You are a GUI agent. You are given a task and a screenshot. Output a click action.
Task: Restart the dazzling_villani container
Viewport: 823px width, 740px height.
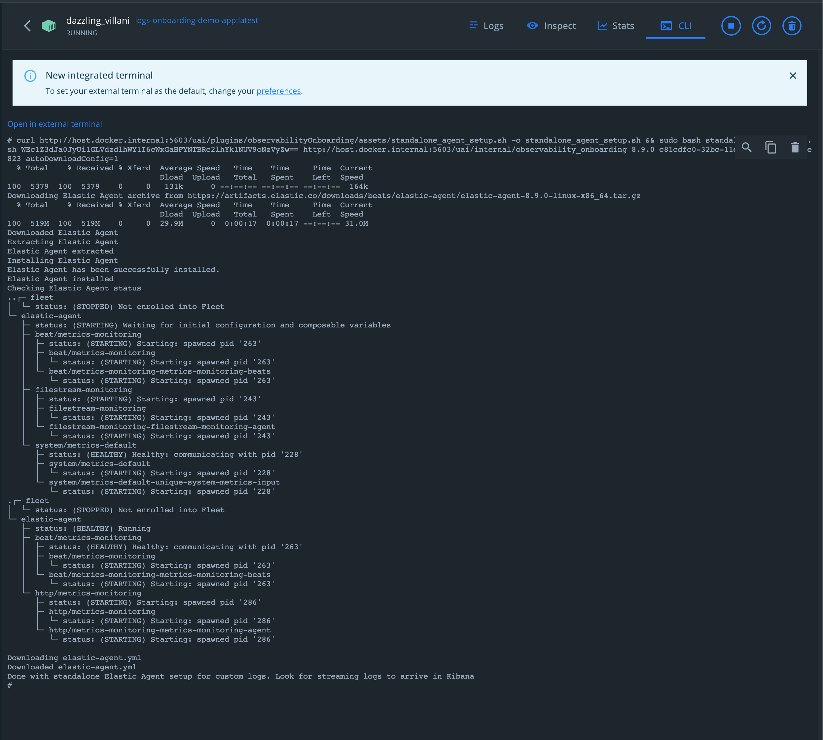point(761,26)
